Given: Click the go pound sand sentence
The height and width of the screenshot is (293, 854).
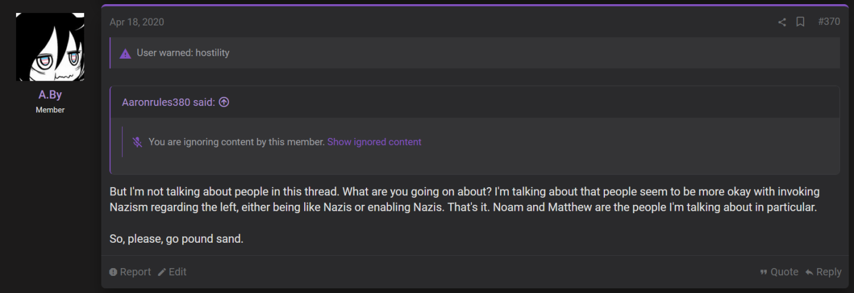Looking at the screenshot, I should tap(177, 240).
